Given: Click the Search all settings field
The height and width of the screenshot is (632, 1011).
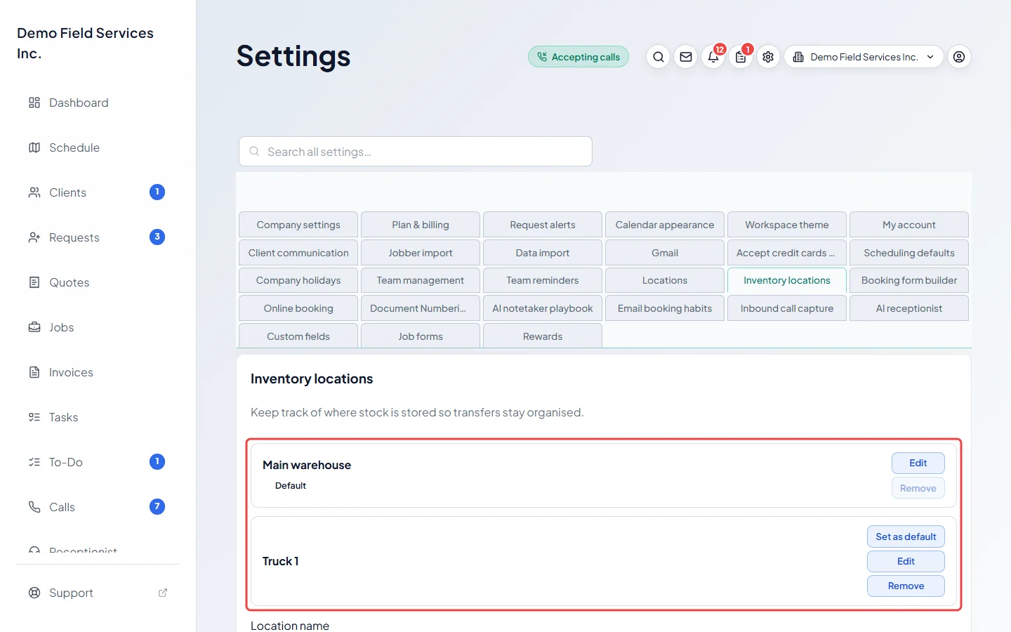Looking at the screenshot, I should [x=416, y=152].
